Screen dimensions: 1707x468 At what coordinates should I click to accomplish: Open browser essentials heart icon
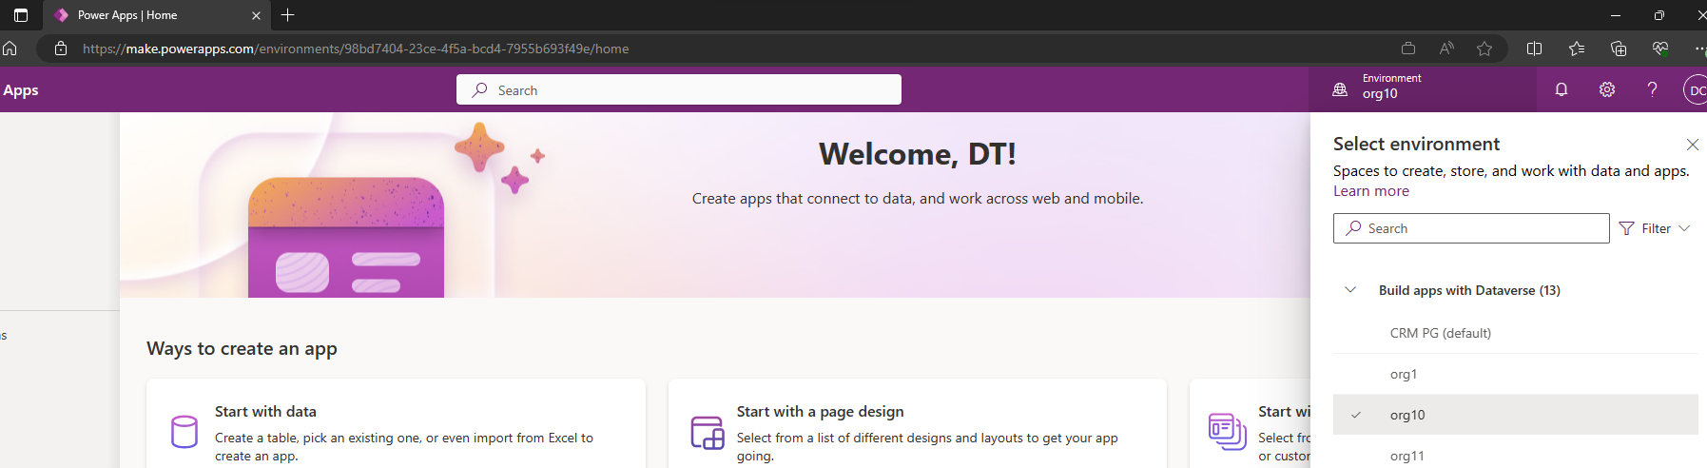pos(1660,49)
